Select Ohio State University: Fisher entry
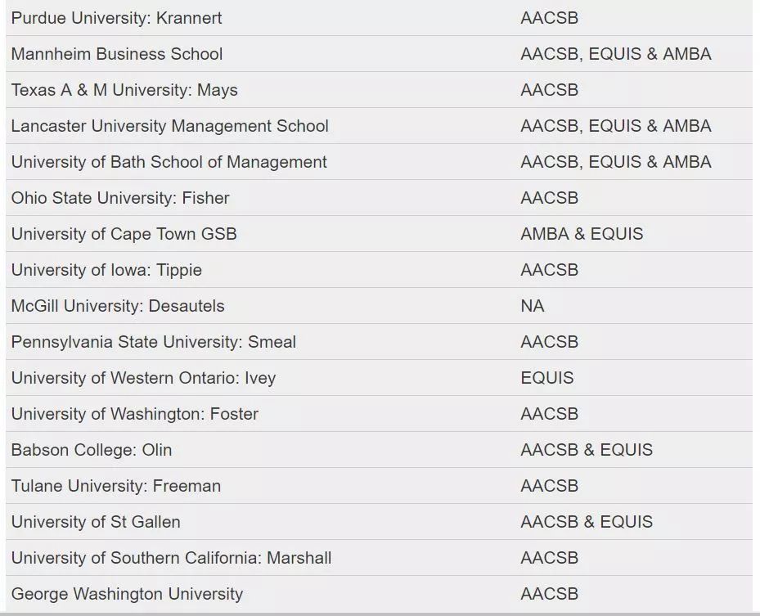The width and height of the screenshot is (760, 616). pos(120,198)
